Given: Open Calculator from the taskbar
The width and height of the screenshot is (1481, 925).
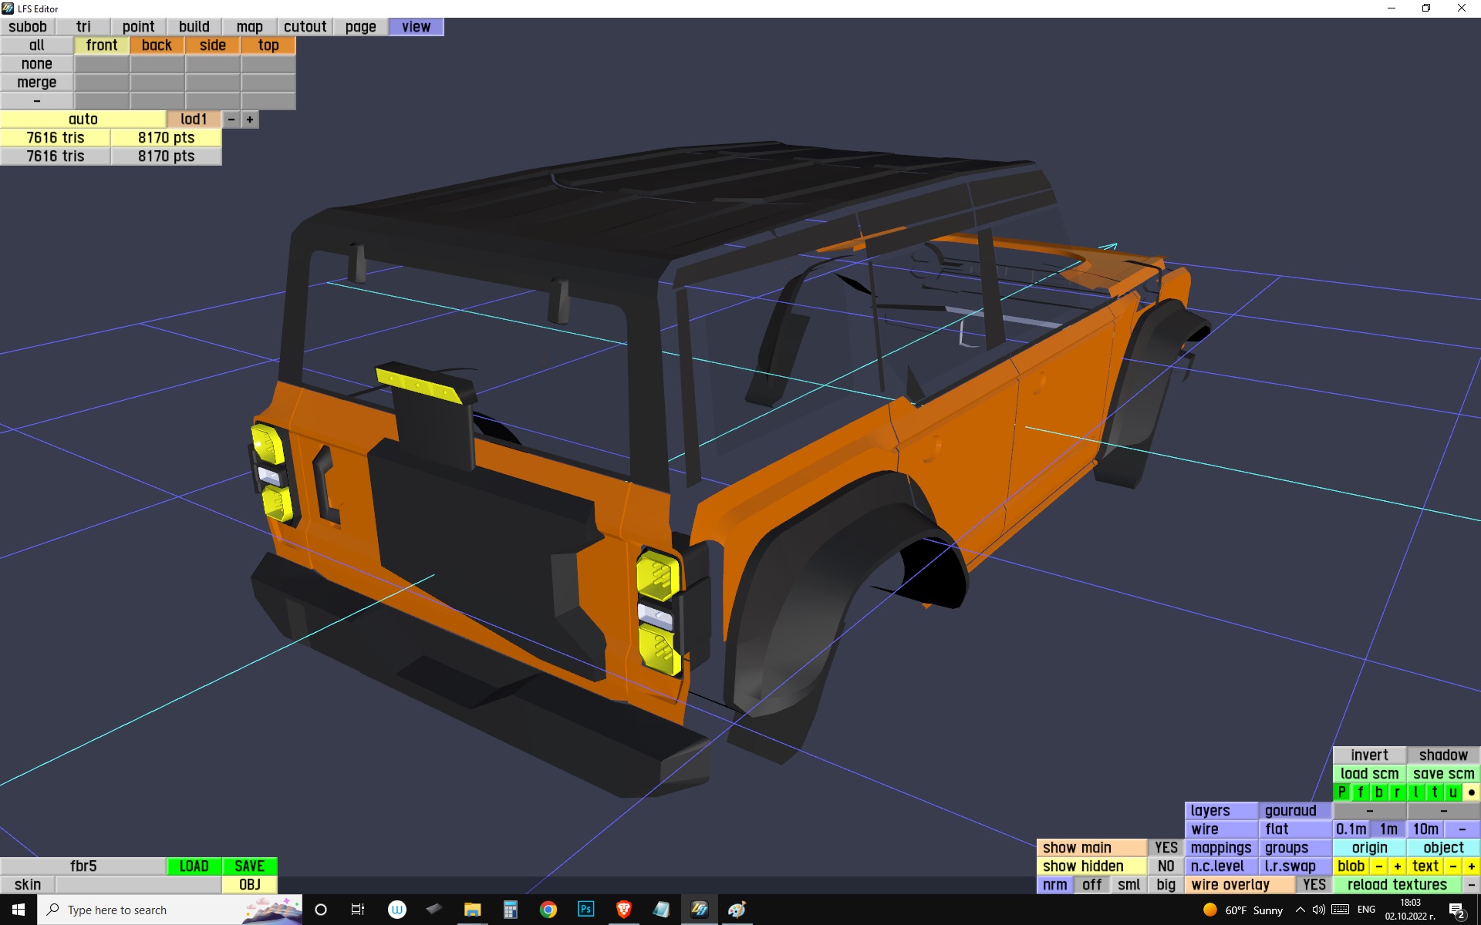Looking at the screenshot, I should pos(510,910).
